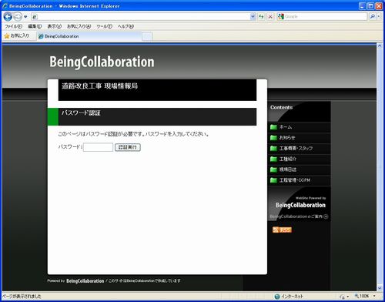The image size is (385, 302).
Task: Click the インターネット zone globe in status bar
Action: click(277, 297)
